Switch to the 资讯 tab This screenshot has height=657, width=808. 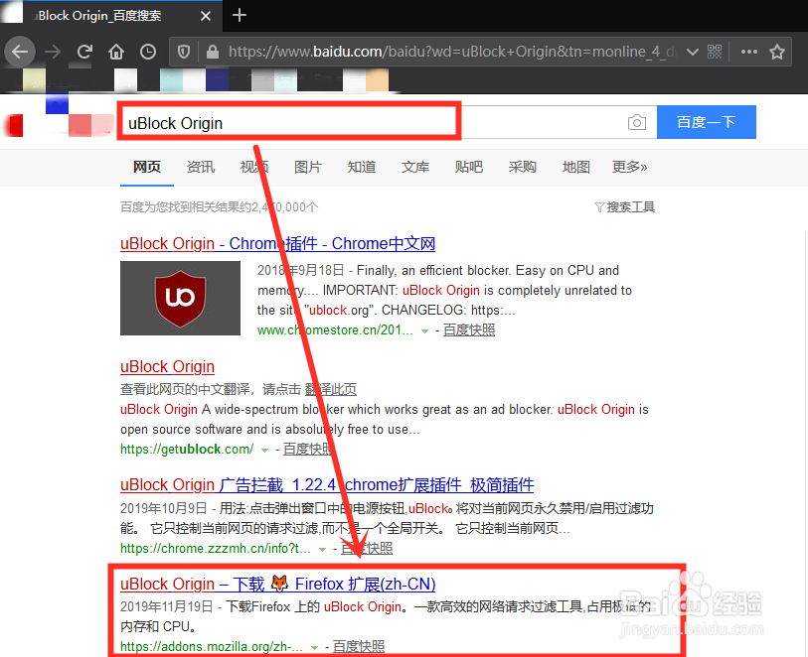point(201,167)
